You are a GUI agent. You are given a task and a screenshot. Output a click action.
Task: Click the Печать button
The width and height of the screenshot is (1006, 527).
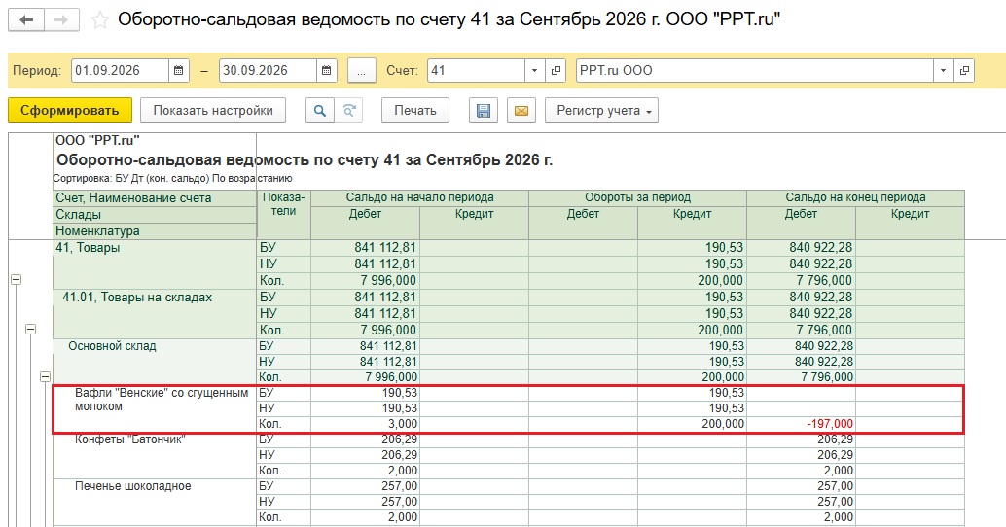click(415, 110)
